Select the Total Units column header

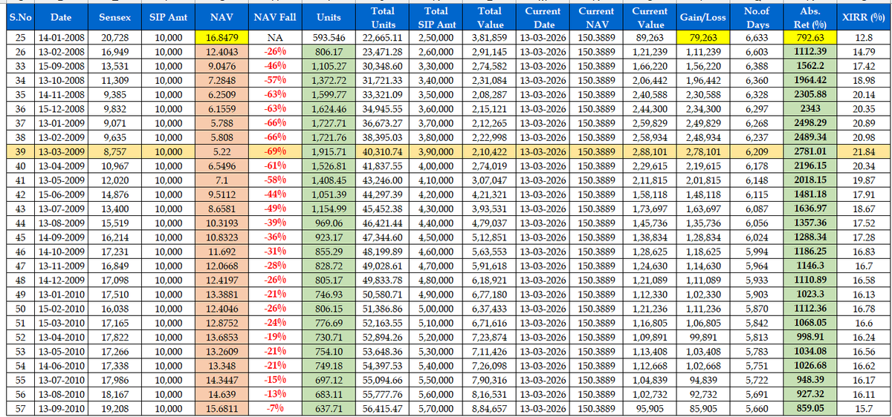click(382, 18)
